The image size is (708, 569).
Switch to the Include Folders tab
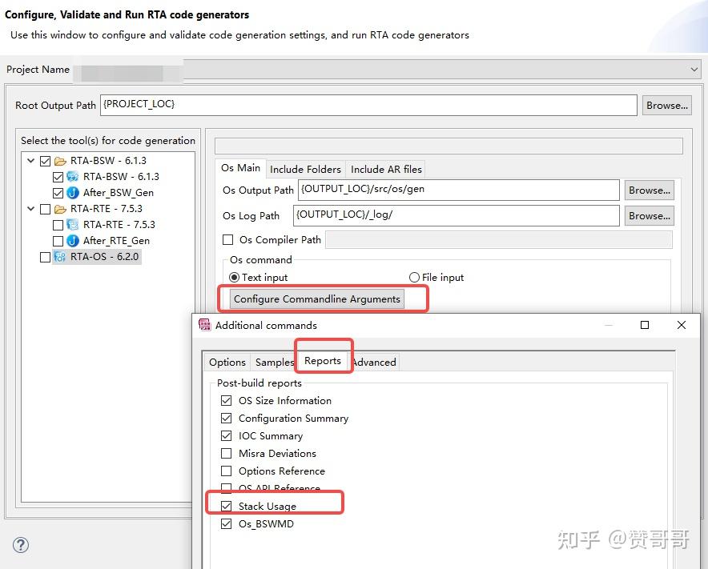click(x=305, y=169)
